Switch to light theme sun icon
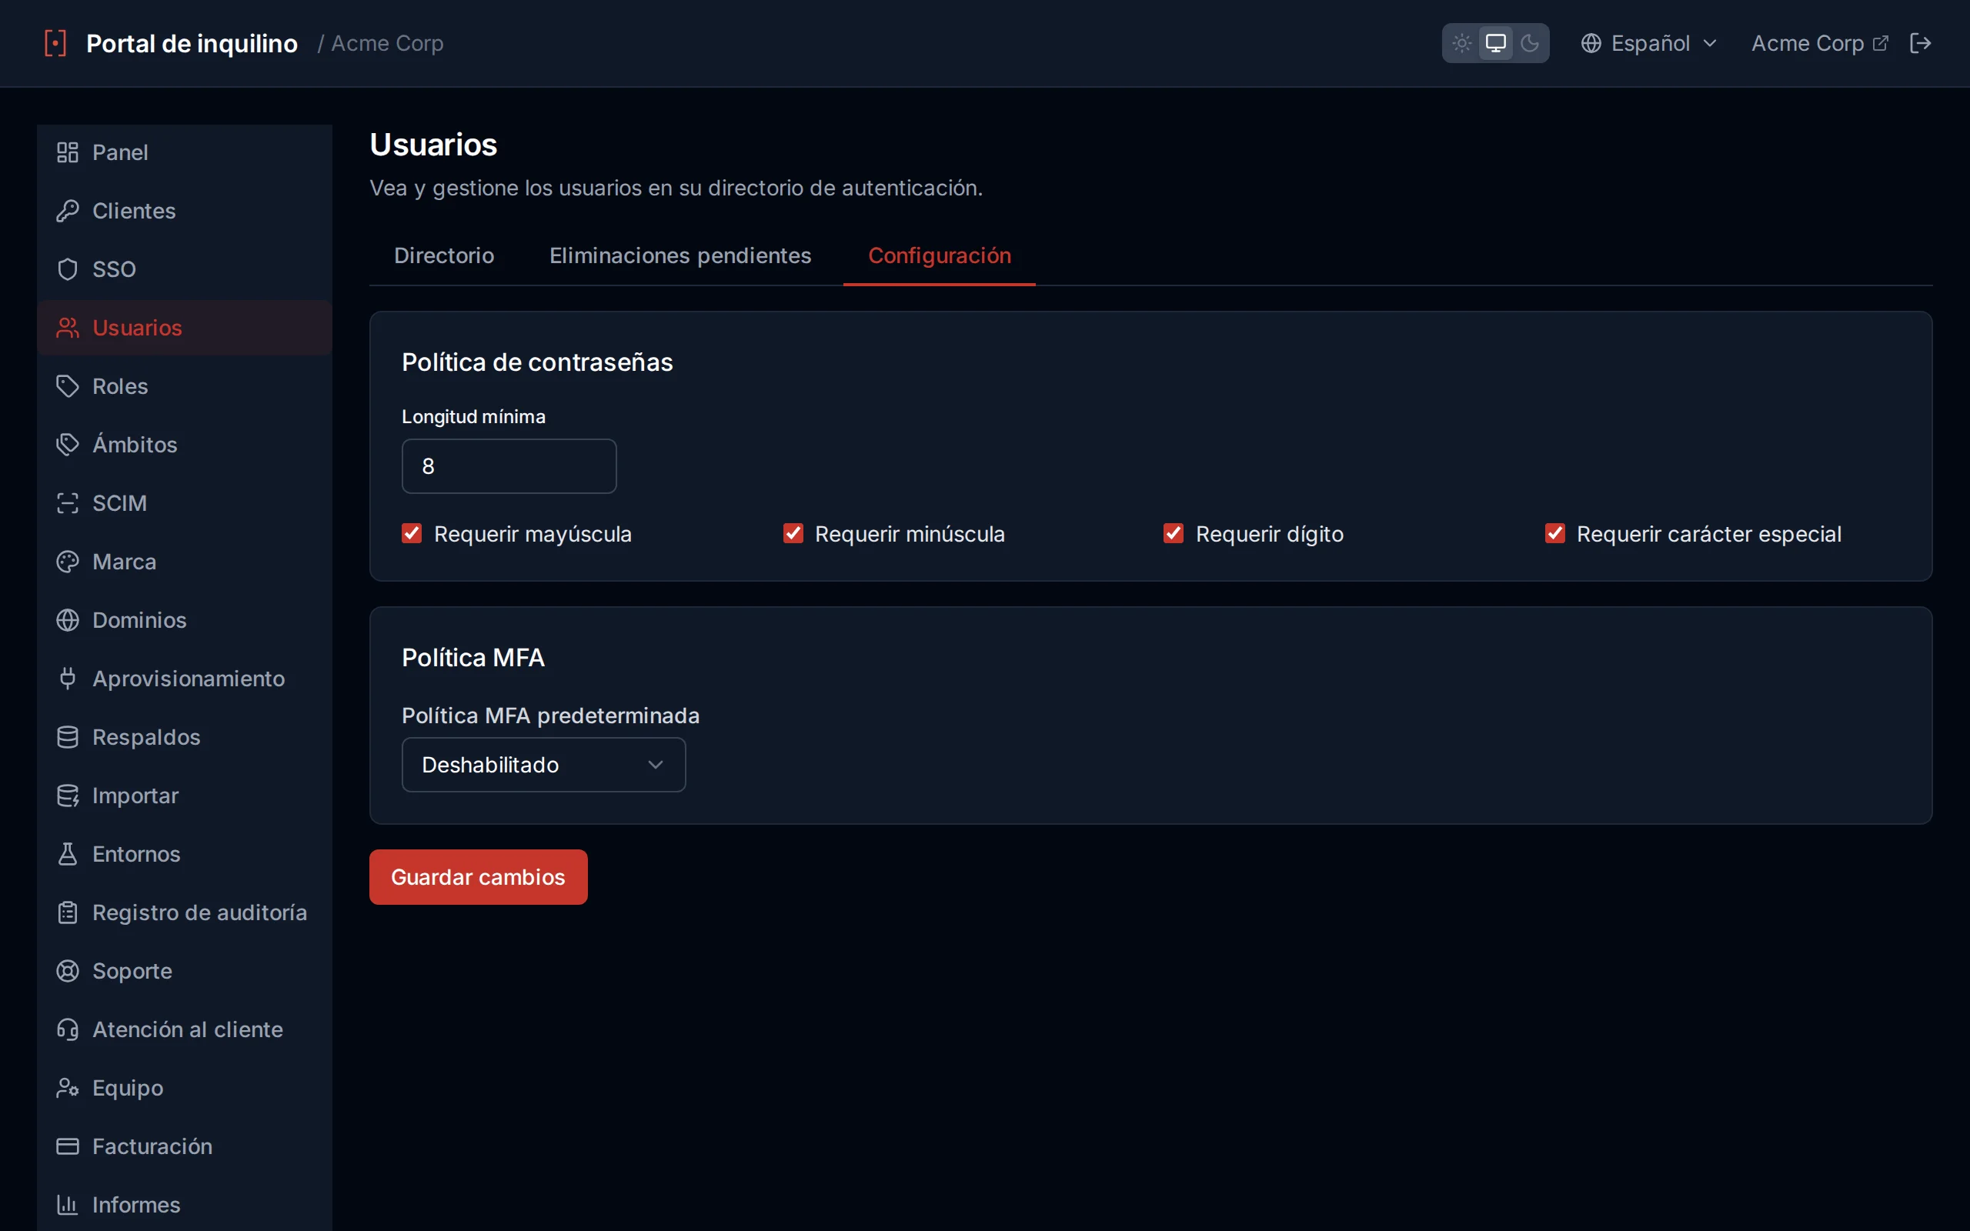The height and width of the screenshot is (1231, 1970). coord(1462,43)
